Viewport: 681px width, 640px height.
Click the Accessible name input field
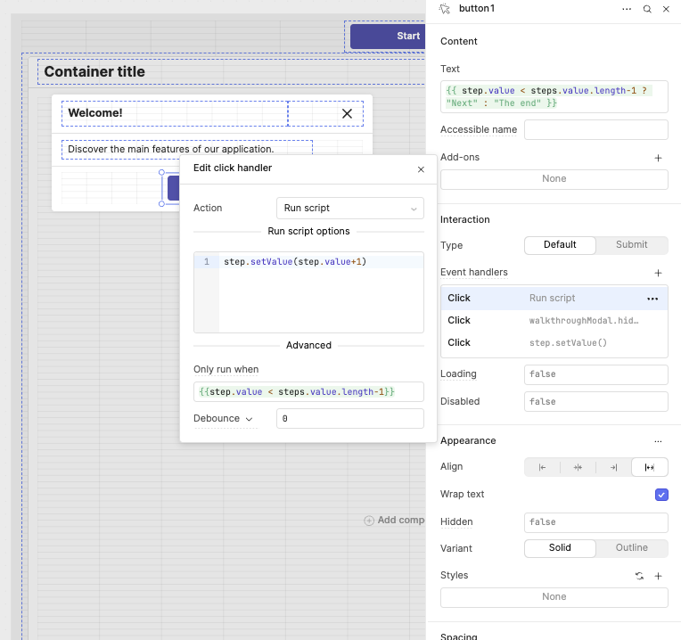point(595,130)
